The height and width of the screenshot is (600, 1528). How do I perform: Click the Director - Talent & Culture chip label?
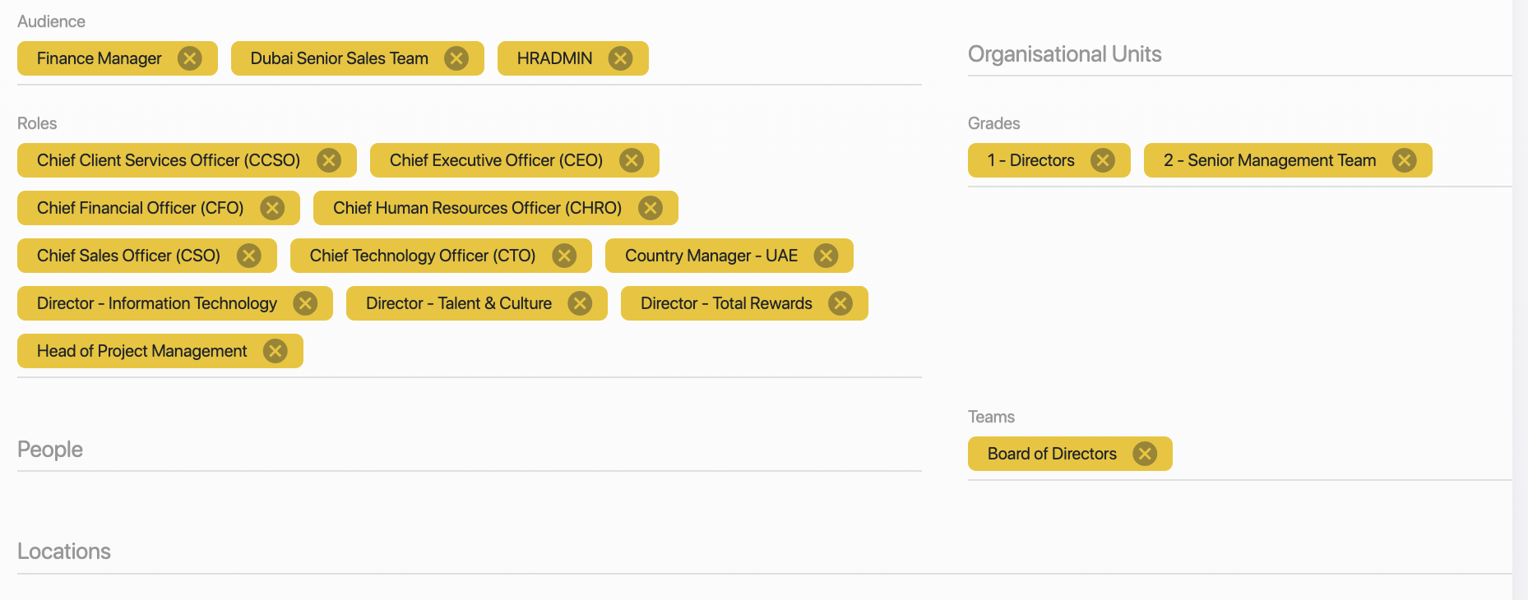pyautogui.click(x=458, y=303)
